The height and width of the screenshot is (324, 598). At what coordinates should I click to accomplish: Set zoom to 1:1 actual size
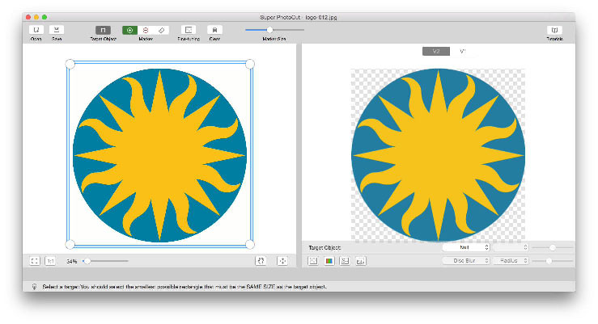[50, 261]
